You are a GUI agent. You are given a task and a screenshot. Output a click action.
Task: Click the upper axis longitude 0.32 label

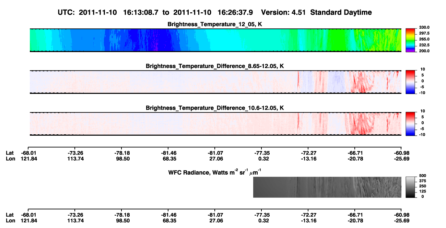pyautogui.click(x=261, y=158)
